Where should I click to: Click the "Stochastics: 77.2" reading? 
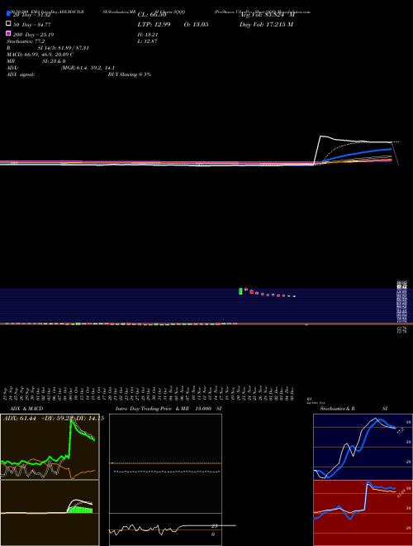(26, 41)
